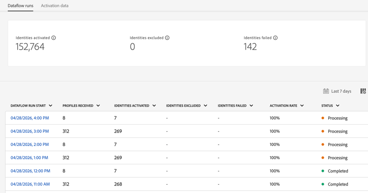Open info icon beside Identities activated

point(53,38)
